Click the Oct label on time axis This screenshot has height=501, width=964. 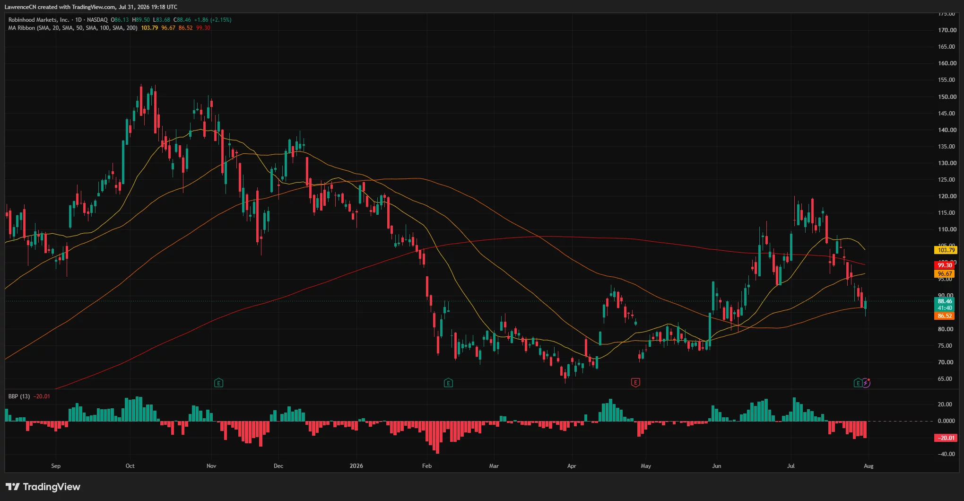(130, 466)
